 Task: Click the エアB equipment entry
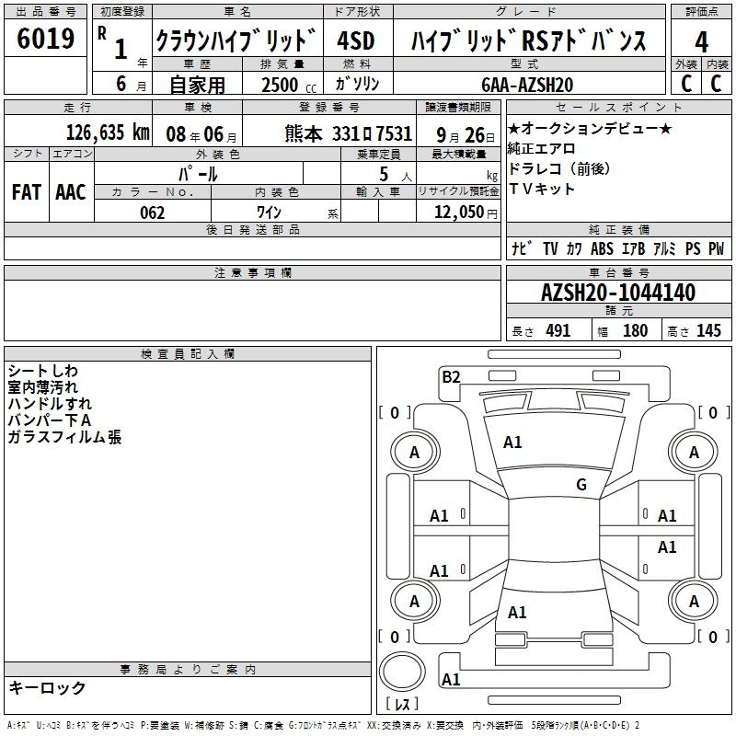point(633,248)
